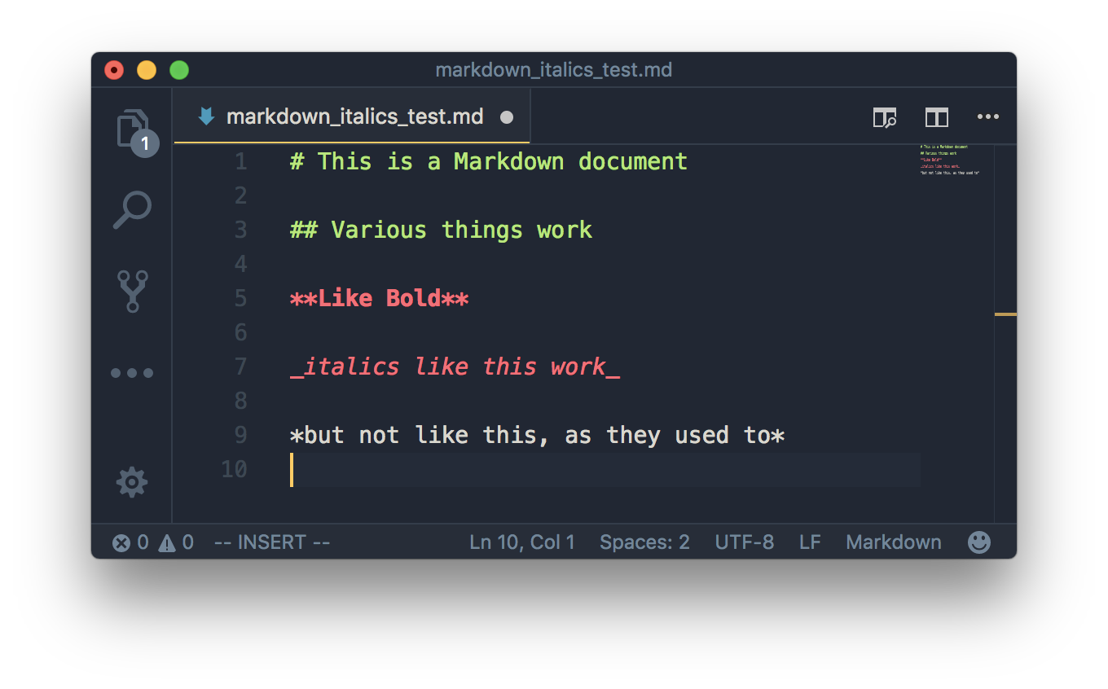
Task: Click the unsaved changes dot on the tab
Action: point(507,116)
